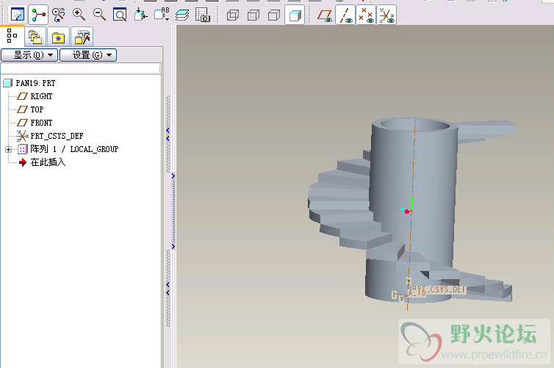Click the Repaint screen toolbar icon
This screenshot has height=368, width=554.
(x=18, y=15)
